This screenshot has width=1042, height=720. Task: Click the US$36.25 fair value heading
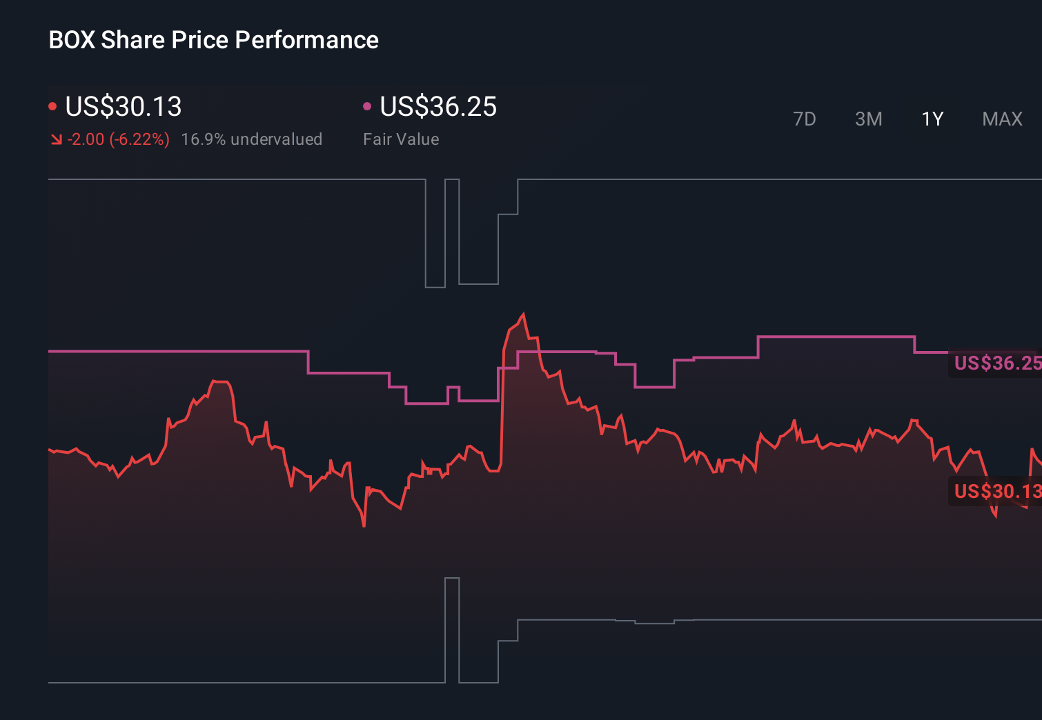pos(439,107)
